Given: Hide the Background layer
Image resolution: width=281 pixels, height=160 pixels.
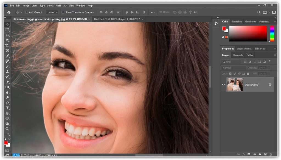Looking at the screenshot, I should [223, 85].
